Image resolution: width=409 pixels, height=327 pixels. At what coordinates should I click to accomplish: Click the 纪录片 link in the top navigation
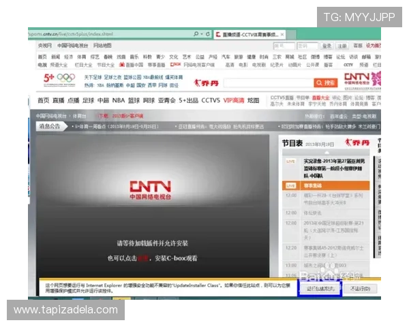pyautogui.click(x=277, y=65)
